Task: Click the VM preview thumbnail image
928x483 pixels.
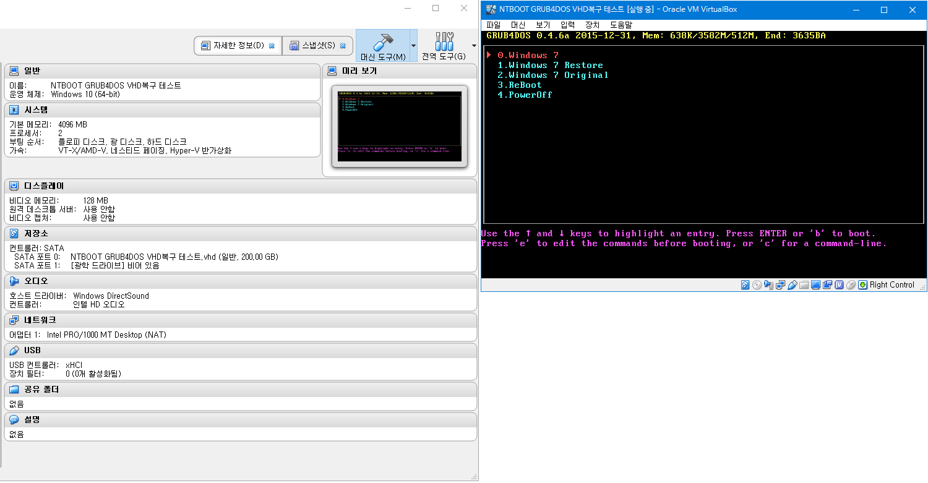Action: click(x=400, y=127)
